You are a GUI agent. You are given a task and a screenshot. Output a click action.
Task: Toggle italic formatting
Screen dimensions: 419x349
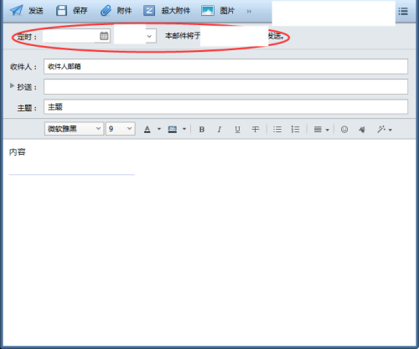(220, 130)
